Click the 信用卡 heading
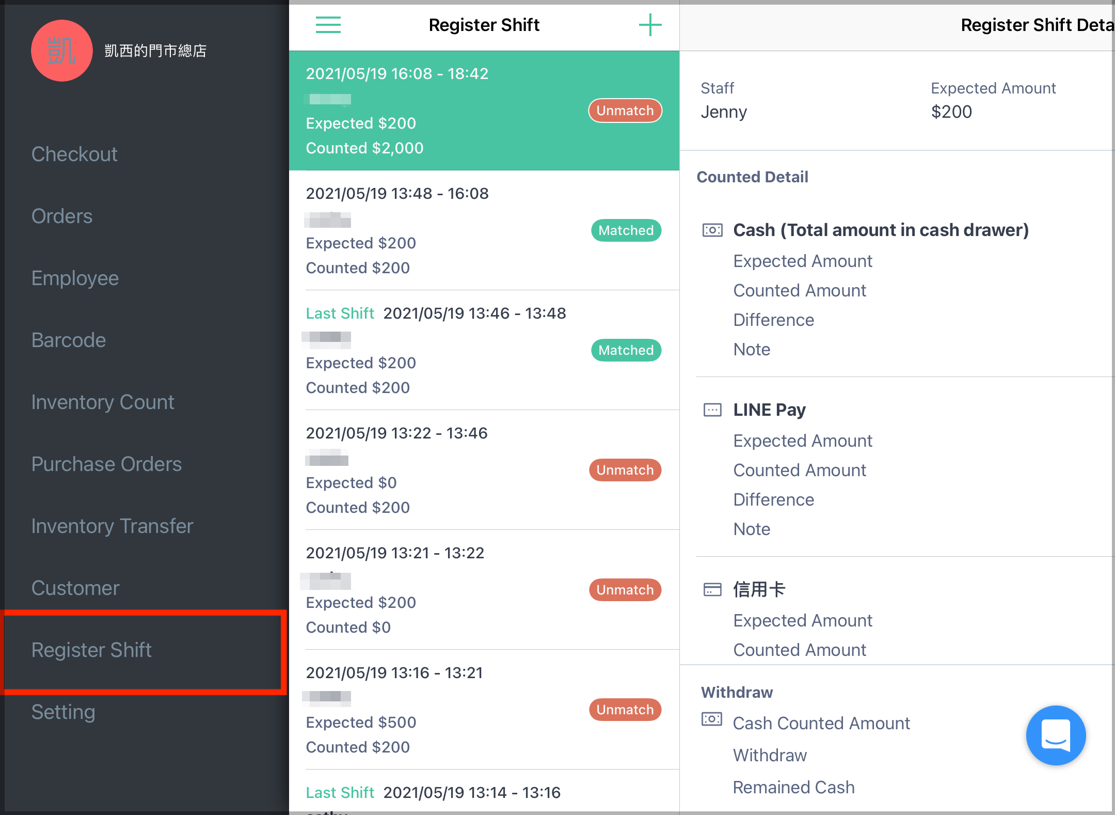Screen dimensions: 1115x815 759,589
